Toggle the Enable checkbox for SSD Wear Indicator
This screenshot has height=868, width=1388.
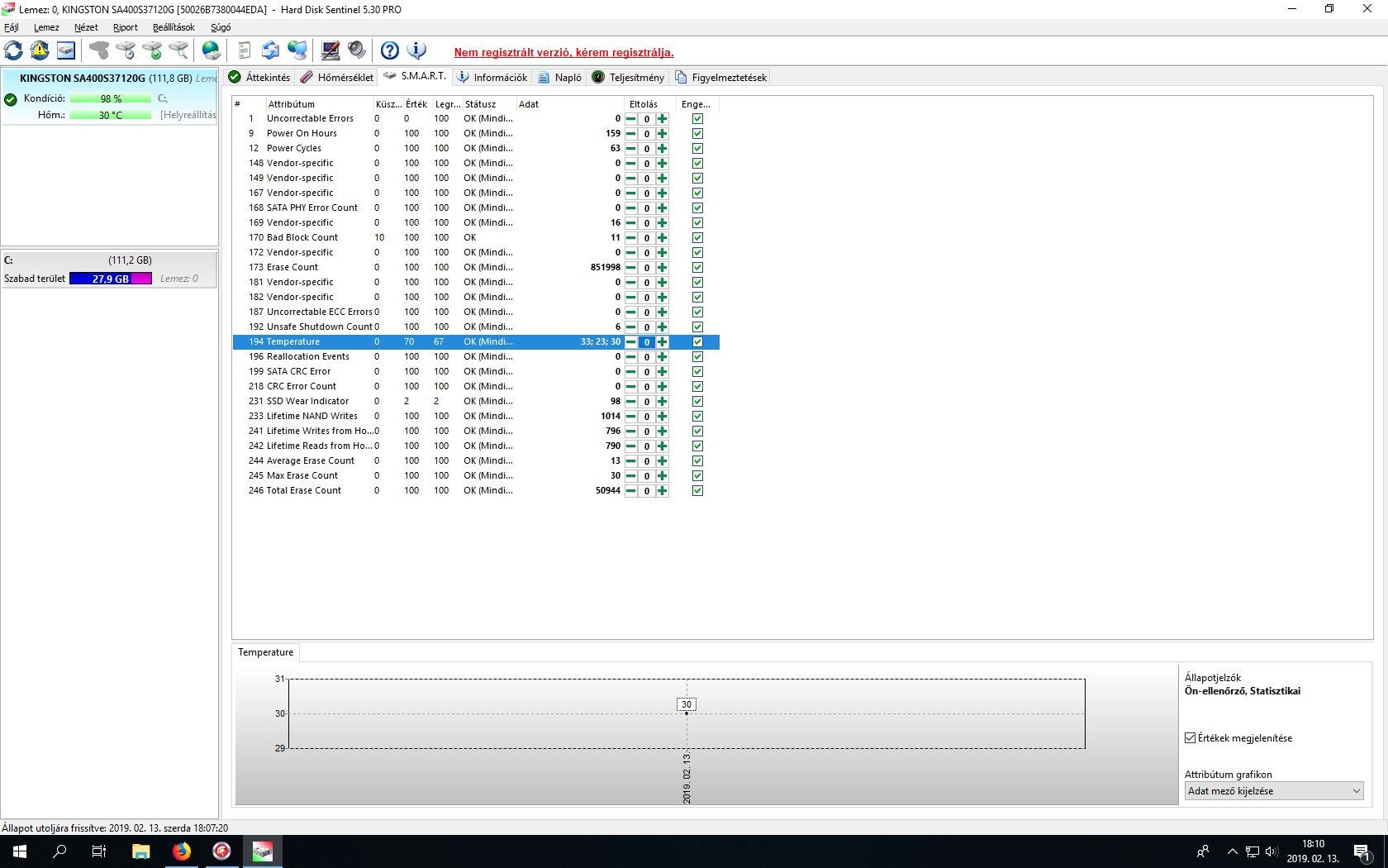[x=697, y=402]
